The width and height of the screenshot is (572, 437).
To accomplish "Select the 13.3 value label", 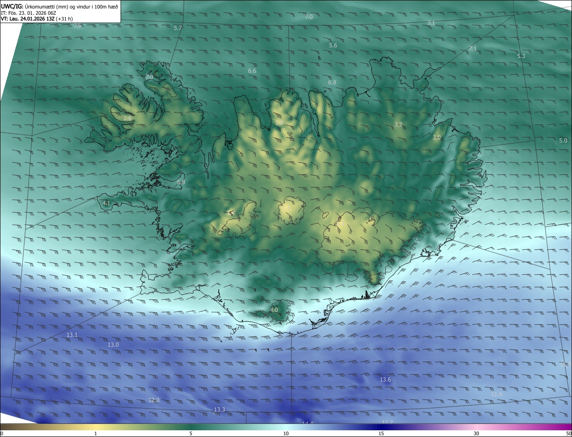I will coord(219,410).
